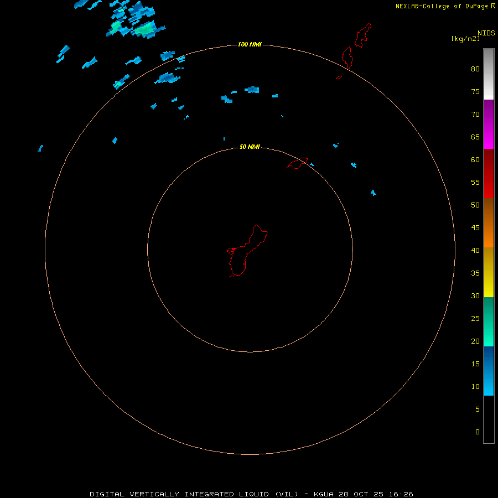Click the 15 value on the color scale

click(475, 364)
